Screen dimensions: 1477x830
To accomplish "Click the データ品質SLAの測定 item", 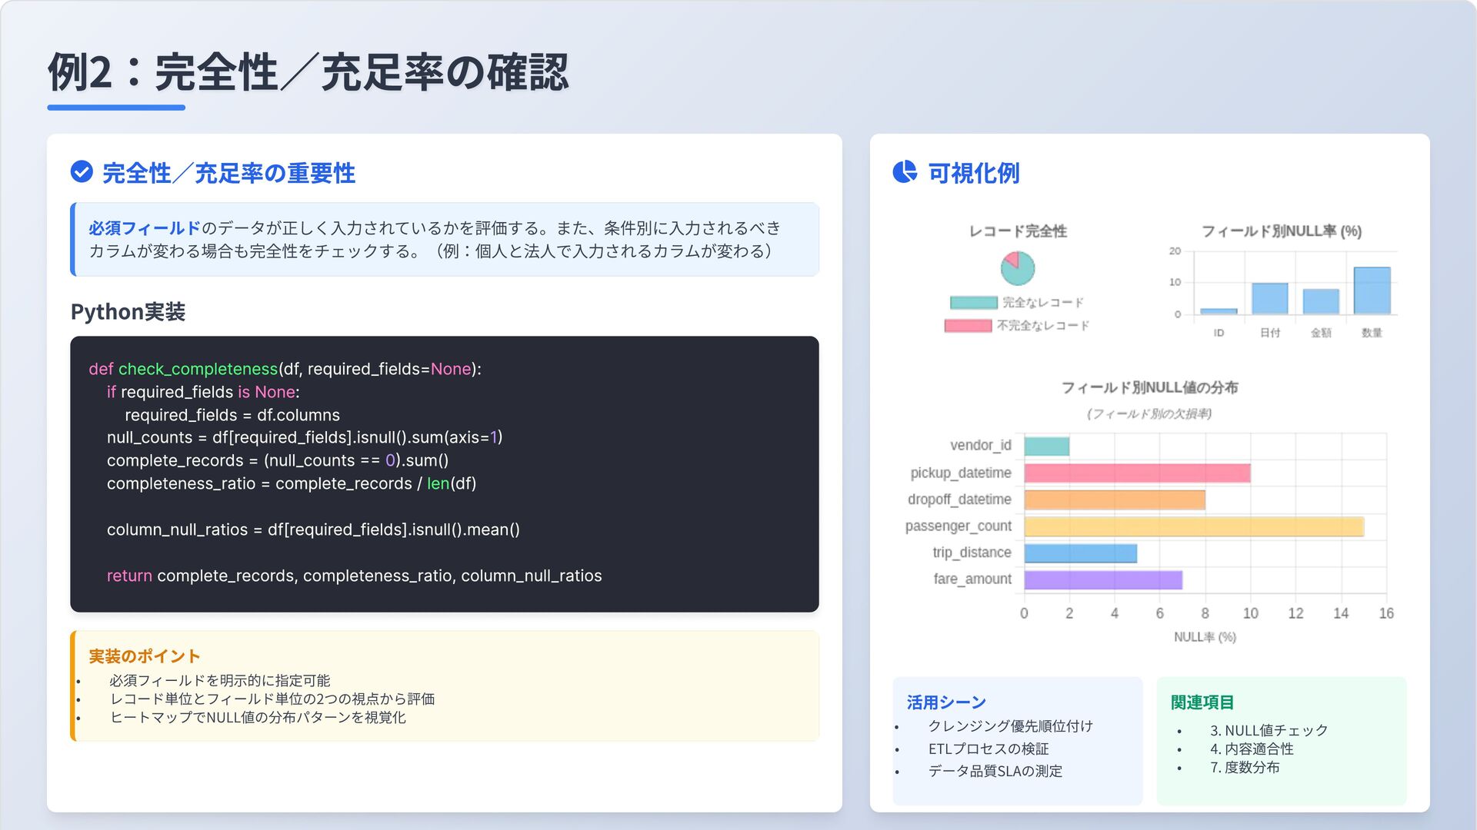I will [x=995, y=771].
